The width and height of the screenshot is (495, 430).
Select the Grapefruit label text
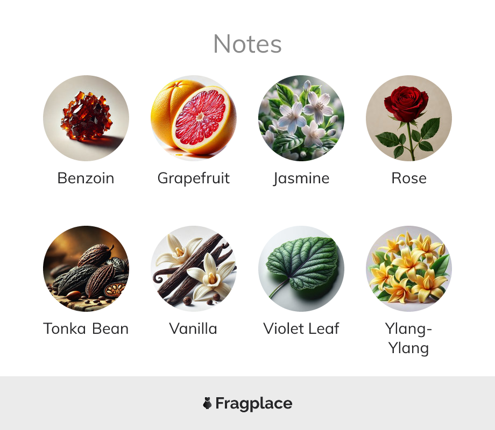tap(194, 179)
